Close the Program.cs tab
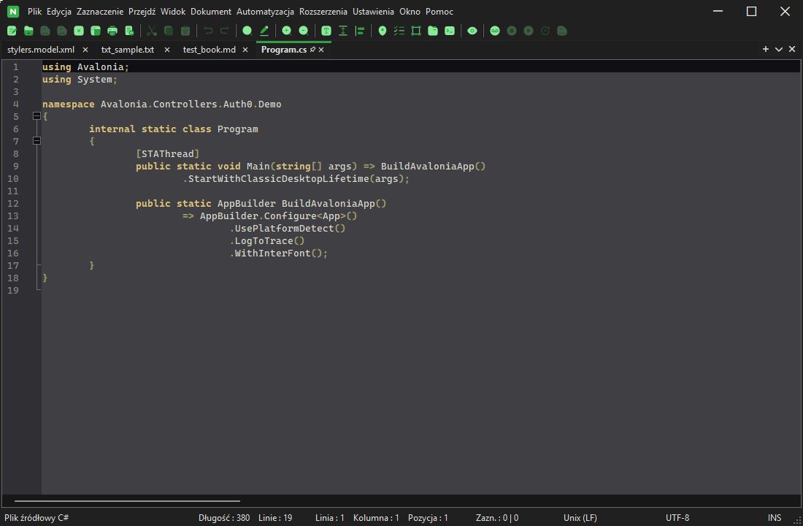 [321, 50]
